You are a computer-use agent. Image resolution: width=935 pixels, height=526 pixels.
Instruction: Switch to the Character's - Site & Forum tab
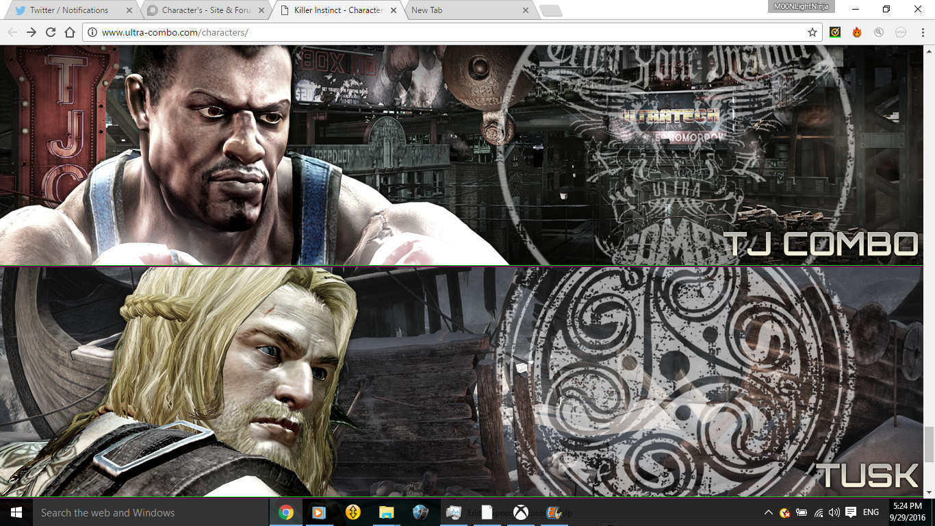(202, 10)
